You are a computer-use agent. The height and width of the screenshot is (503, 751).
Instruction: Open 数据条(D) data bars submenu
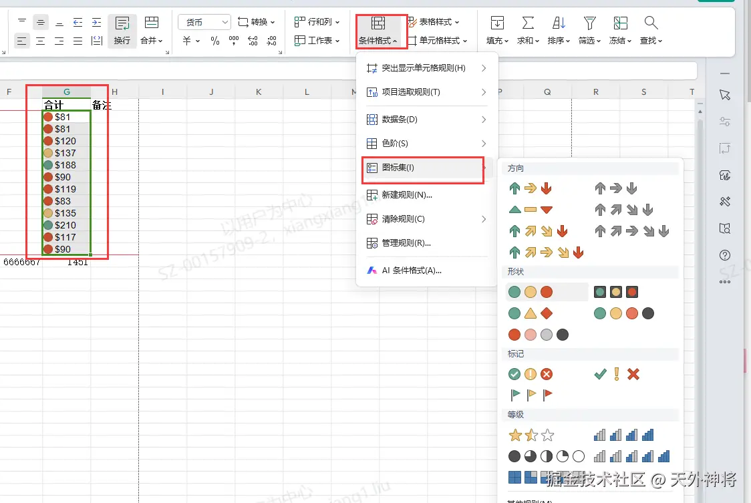click(427, 120)
